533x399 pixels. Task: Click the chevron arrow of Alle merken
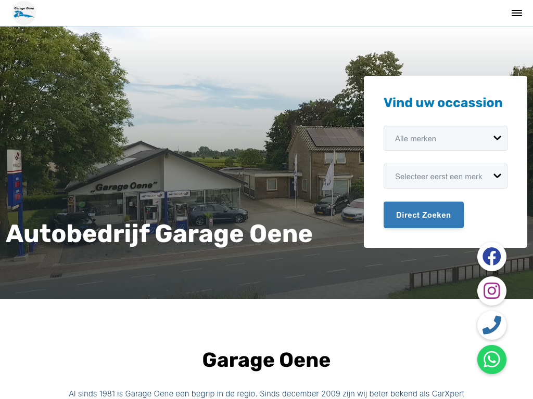(497, 138)
